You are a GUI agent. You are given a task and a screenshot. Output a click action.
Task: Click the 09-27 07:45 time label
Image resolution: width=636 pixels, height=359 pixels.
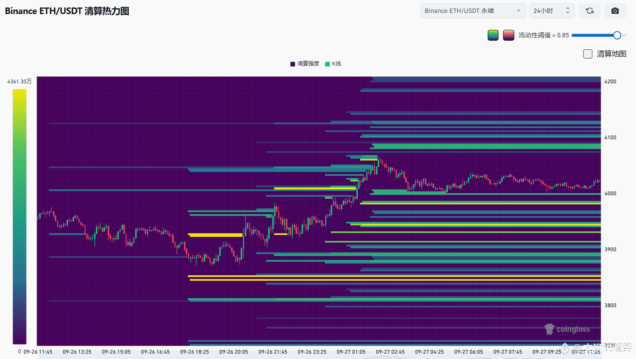click(x=508, y=352)
